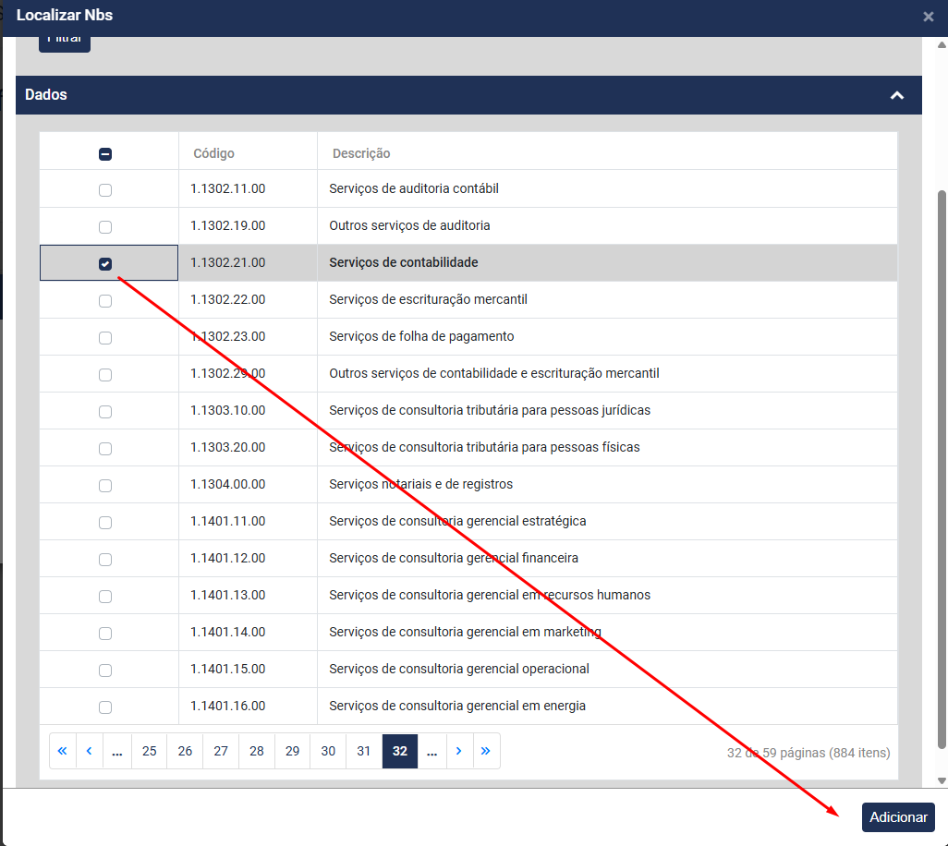Jump to last page with double-right arrow
The width and height of the screenshot is (948, 846).
pos(486,751)
